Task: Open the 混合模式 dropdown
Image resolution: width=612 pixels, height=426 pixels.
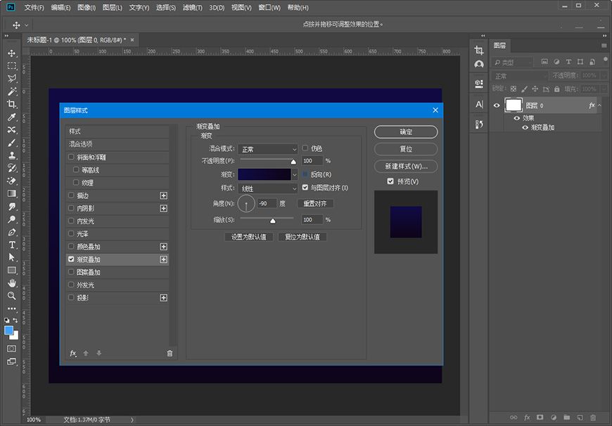Action: (x=268, y=149)
